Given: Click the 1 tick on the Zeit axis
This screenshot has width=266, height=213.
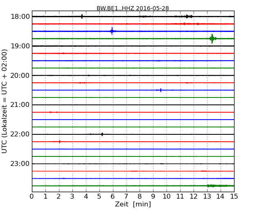Looking at the screenshot, I should pyautogui.click(x=45, y=196).
